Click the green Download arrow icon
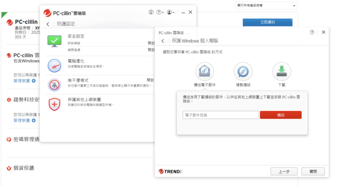339x186 pixels. (x=281, y=72)
